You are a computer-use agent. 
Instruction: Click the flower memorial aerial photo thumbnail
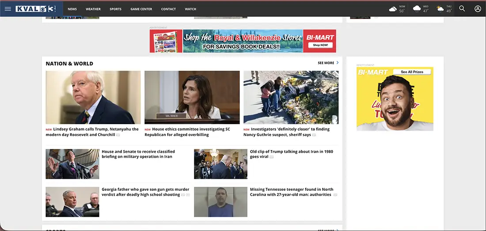click(x=291, y=98)
